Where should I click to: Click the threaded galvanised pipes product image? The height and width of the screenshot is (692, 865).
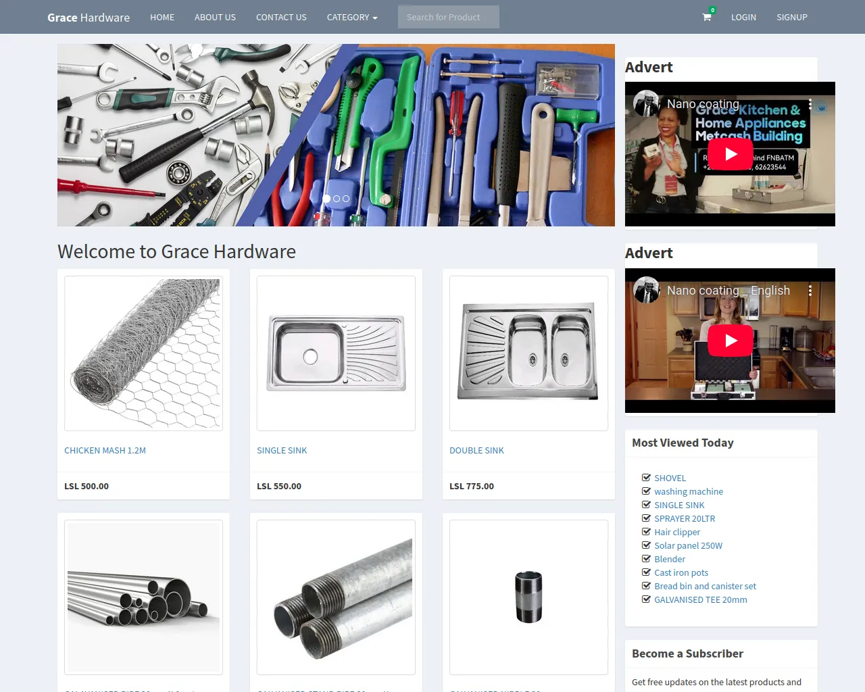tap(336, 597)
